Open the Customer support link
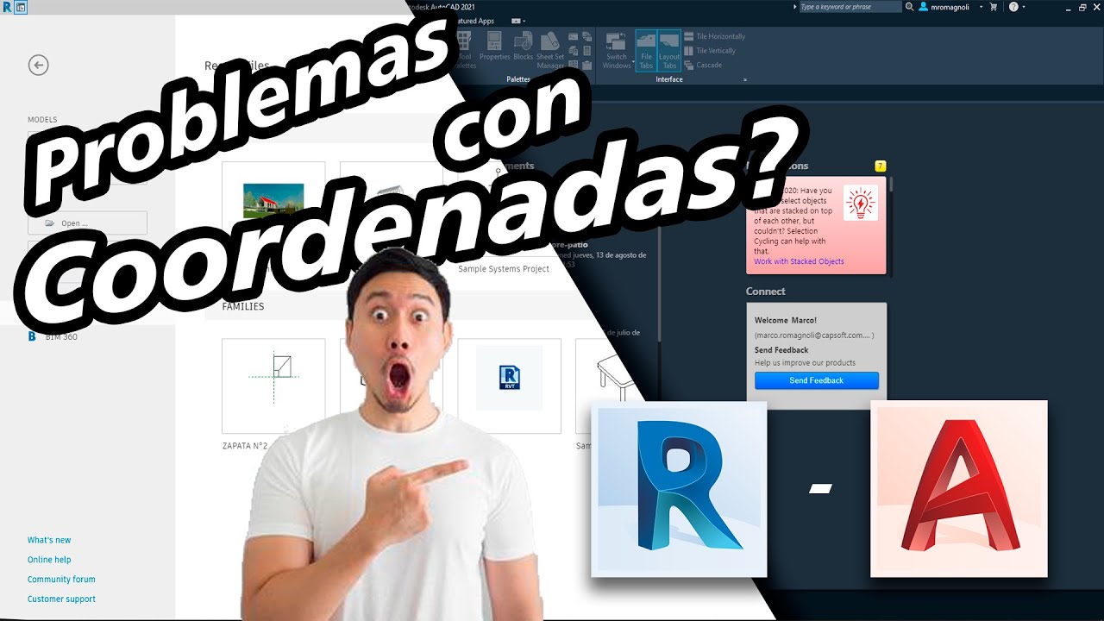Viewport: 1104px width, 621px height. point(61,599)
